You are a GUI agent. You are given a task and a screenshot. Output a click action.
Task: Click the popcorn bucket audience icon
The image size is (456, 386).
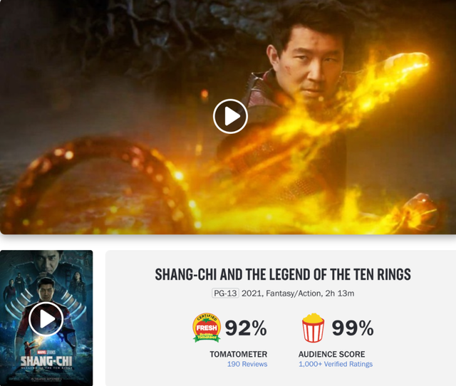[x=313, y=328]
